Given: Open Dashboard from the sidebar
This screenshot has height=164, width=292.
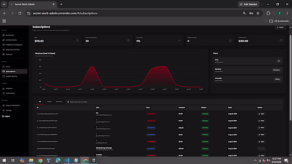Looking at the screenshot, I should click(10, 35).
